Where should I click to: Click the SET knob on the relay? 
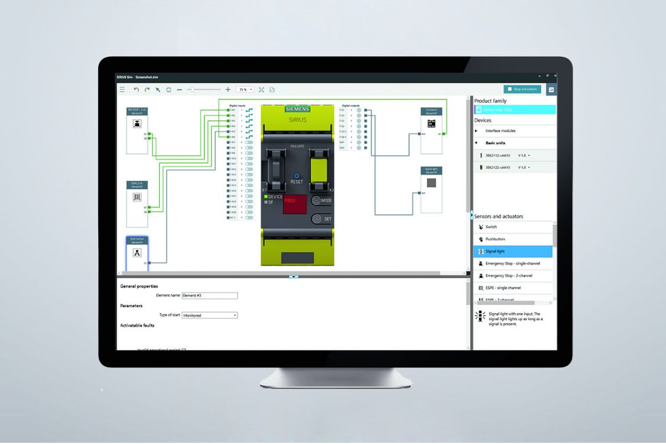pyautogui.click(x=317, y=219)
